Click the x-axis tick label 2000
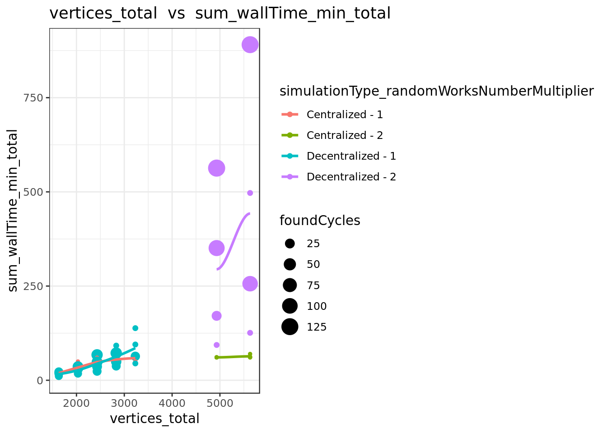607x433 pixels. [x=76, y=402]
